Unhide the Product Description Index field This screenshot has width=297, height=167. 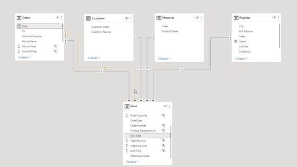[x=163, y=130]
